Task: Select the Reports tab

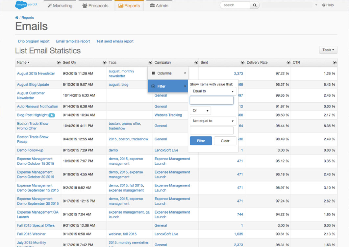Action: [129, 6]
